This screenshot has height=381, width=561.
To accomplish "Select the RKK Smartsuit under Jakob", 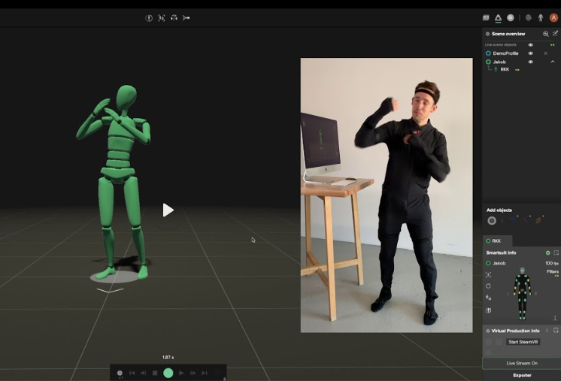I will pyautogui.click(x=505, y=69).
